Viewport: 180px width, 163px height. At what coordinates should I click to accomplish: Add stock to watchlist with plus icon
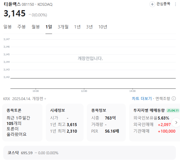click(x=152, y=4)
